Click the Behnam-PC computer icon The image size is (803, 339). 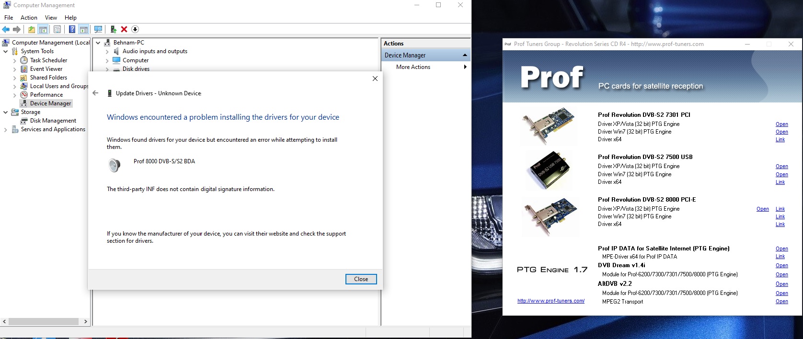coord(107,43)
